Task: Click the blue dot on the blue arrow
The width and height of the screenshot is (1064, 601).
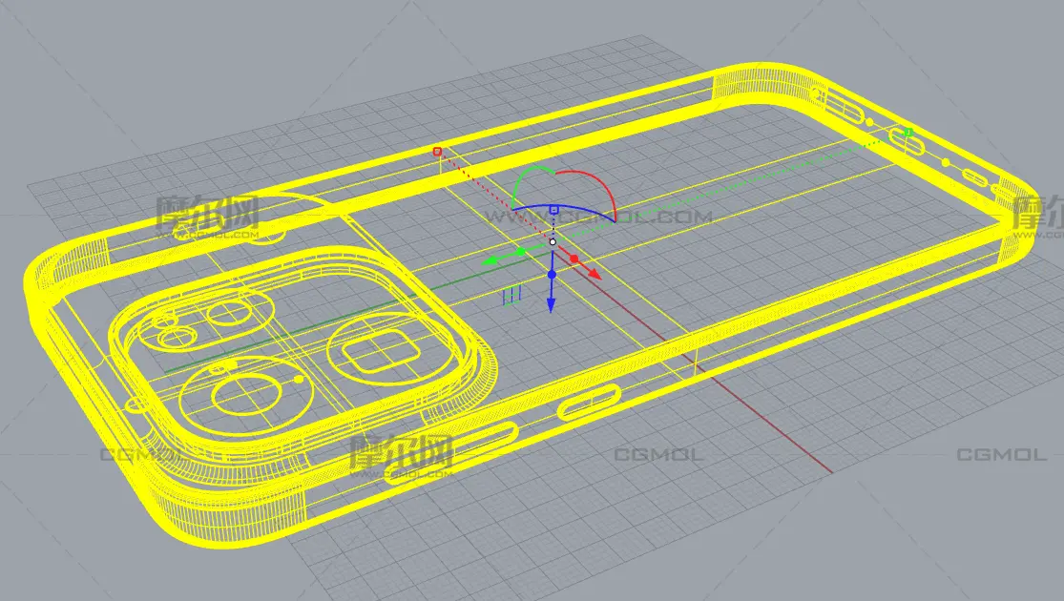Action: pyautogui.click(x=552, y=275)
